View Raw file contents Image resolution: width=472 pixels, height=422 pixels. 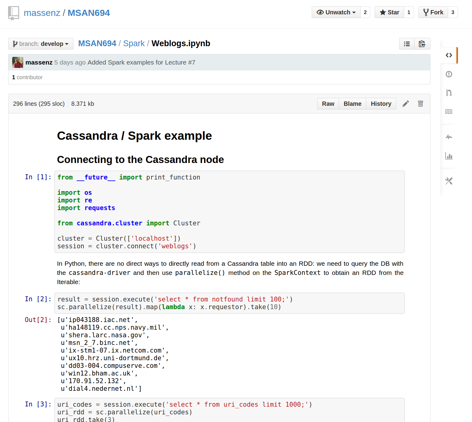[x=328, y=104]
